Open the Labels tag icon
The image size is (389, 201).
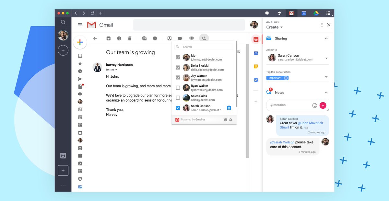pyautogui.click(x=180, y=39)
